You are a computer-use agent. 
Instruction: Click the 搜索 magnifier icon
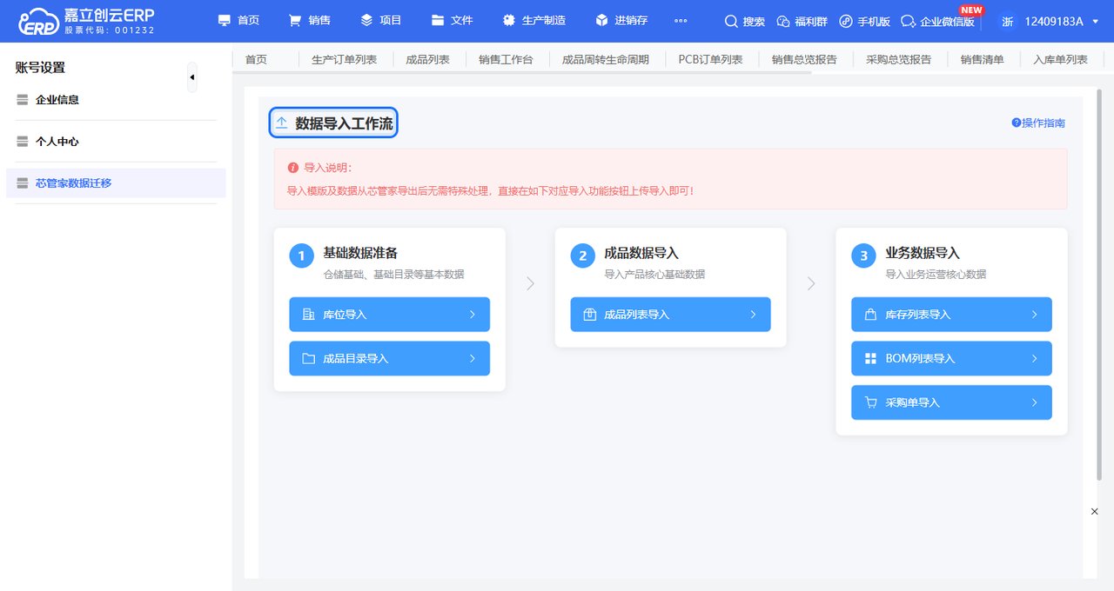pos(731,22)
